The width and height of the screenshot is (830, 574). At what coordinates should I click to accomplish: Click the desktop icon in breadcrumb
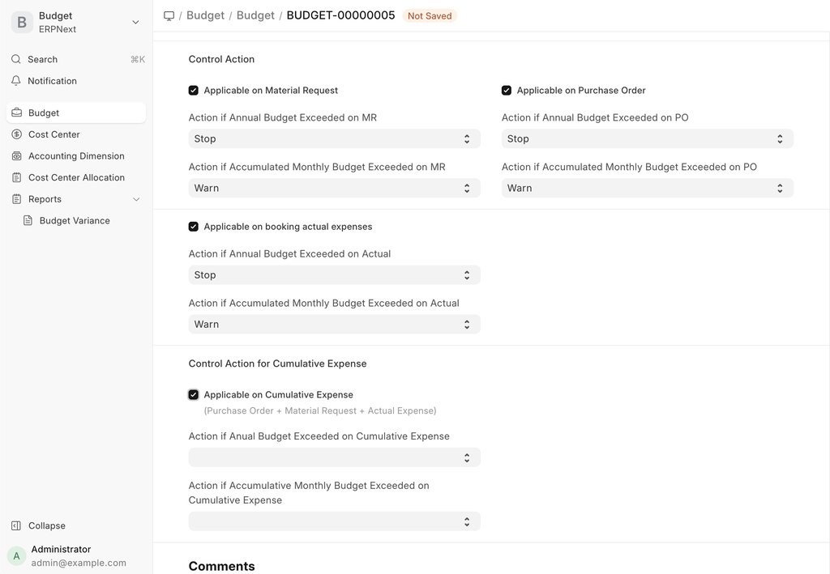pos(169,15)
